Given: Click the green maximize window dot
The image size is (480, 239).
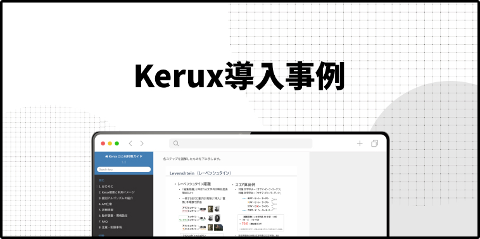Looking at the screenshot, I should coord(117,144).
